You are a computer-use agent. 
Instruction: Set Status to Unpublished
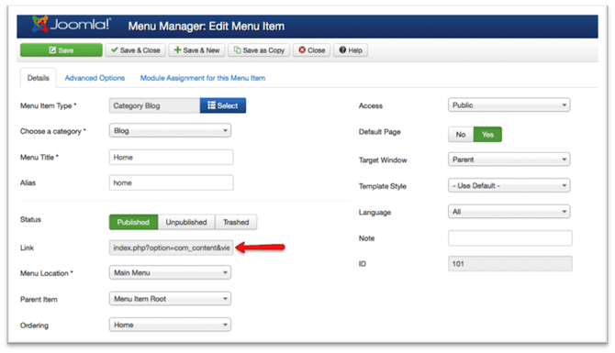pos(186,222)
